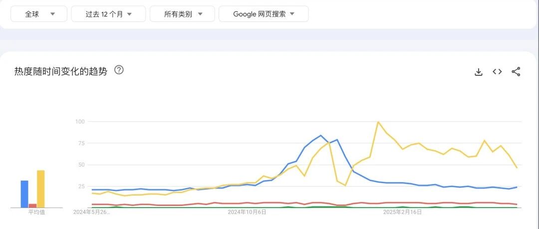This screenshot has height=229, width=539.
Task: Open the 过去 12 个月 time range dropdown
Action: click(108, 14)
